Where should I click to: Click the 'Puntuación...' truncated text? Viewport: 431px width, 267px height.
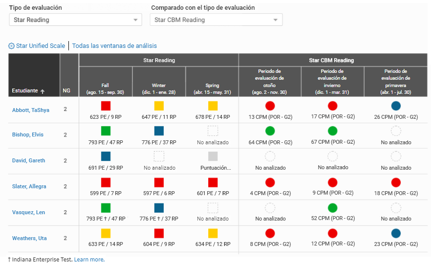(x=216, y=168)
